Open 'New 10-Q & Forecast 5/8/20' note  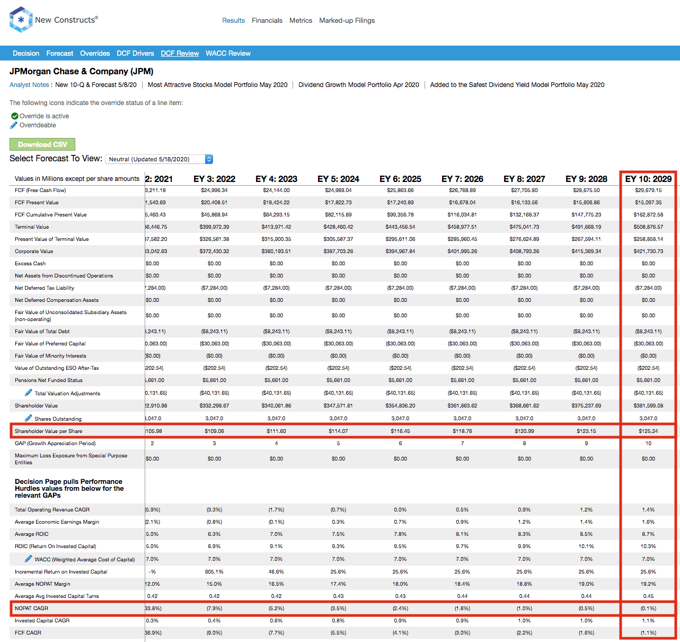[96, 85]
